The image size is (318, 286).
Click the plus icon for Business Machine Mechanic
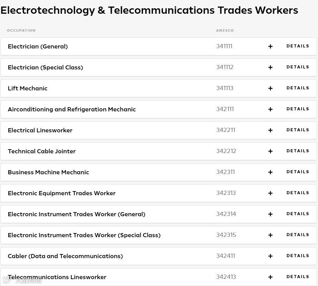tap(270, 172)
